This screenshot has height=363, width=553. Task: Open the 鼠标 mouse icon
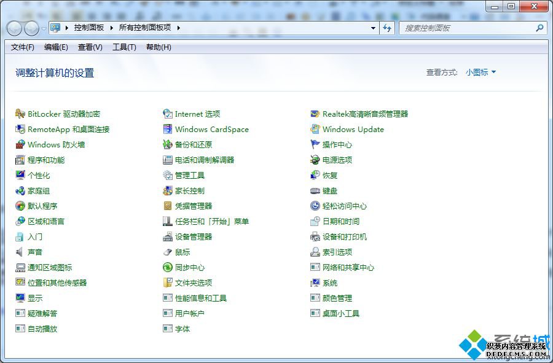click(168, 252)
